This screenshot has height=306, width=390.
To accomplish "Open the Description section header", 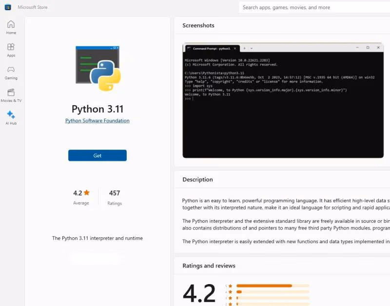I will tap(198, 179).
